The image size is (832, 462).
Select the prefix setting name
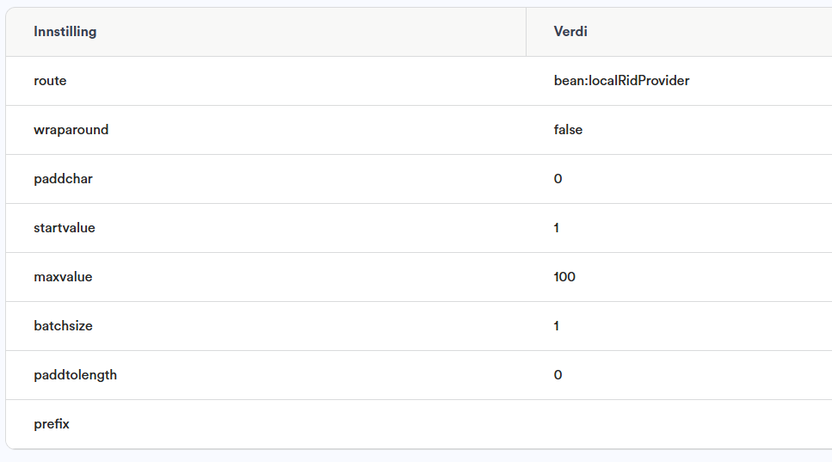pos(52,424)
